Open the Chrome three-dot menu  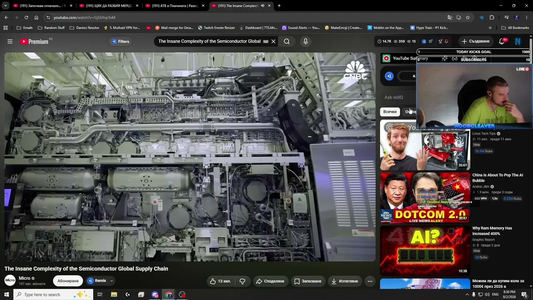coord(527,17)
